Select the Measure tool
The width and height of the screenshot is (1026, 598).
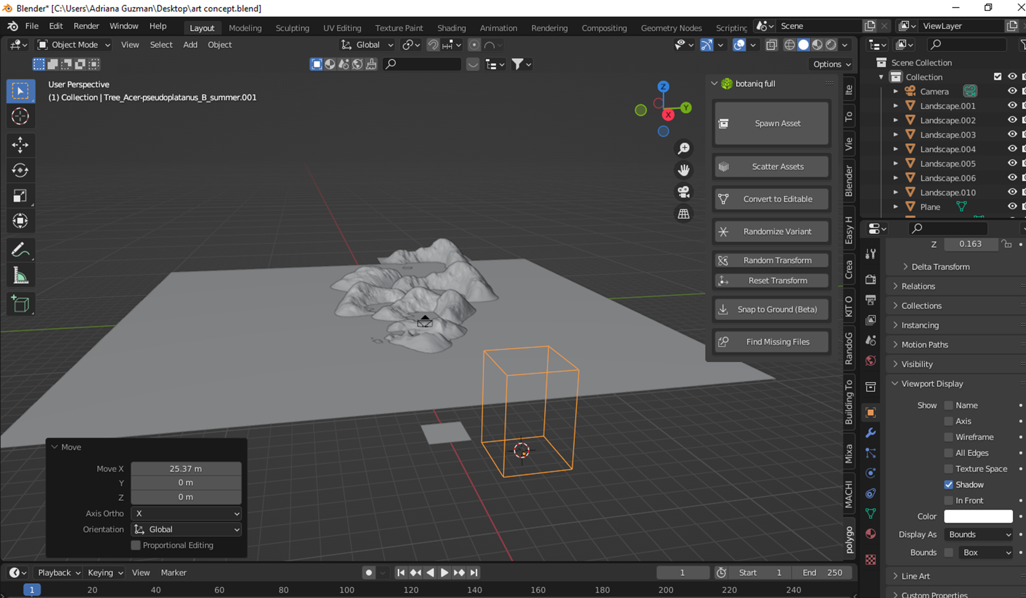[x=20, y=276]
